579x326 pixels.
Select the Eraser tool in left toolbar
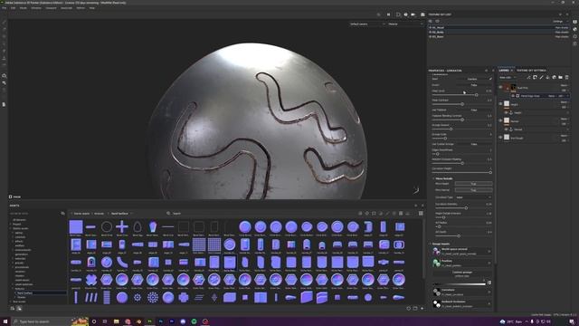point(4,30)
